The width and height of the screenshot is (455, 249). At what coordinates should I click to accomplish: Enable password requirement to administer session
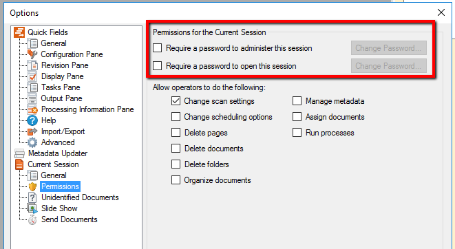(x=157, y=48)
